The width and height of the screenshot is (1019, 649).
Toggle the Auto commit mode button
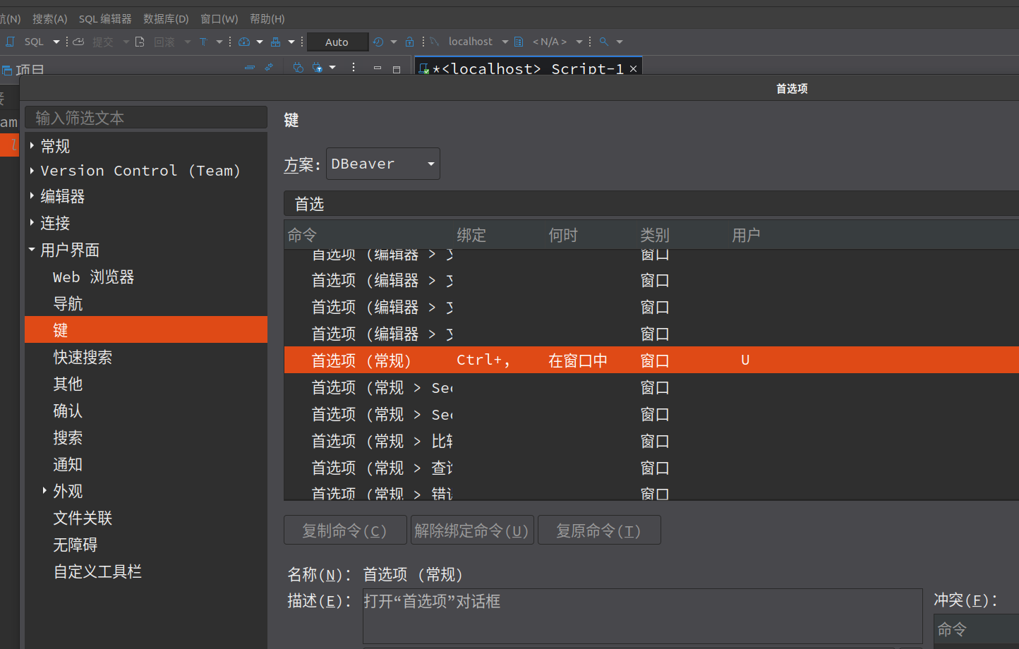[337, 42]
